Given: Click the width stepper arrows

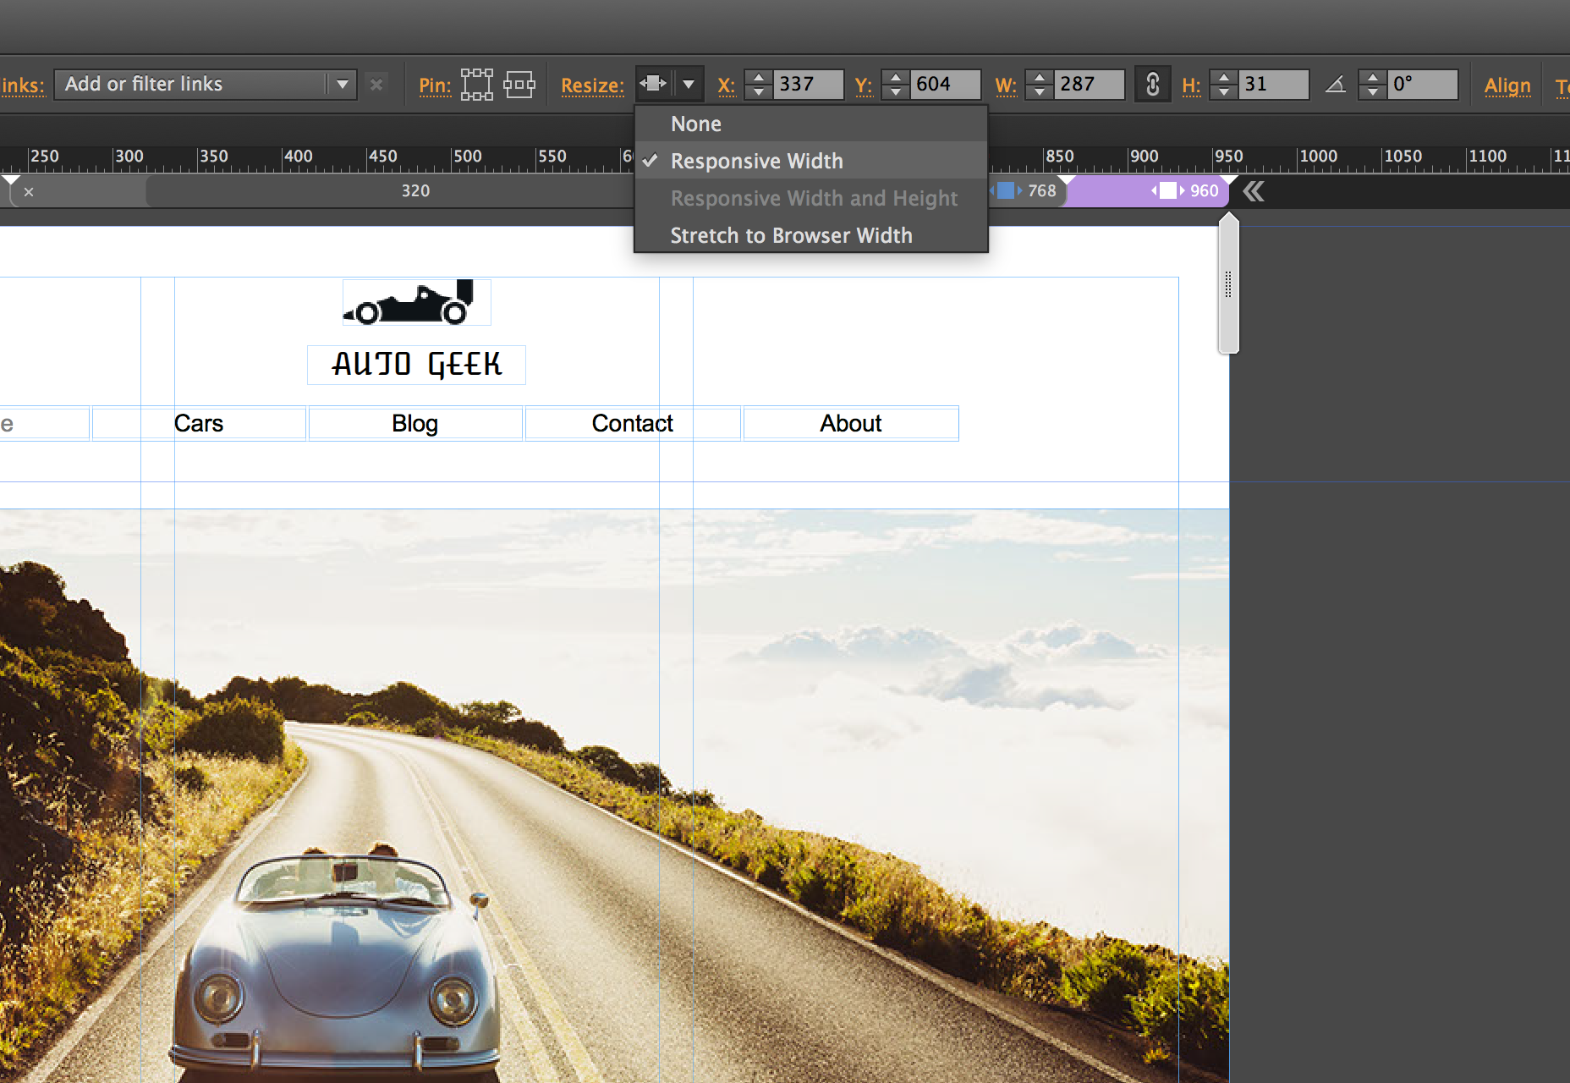Looking at the screenshot, I should point(1040,84).
